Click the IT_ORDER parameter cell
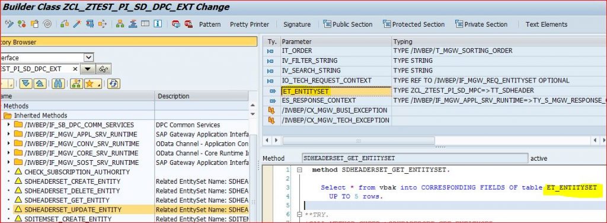 click(336, 51)
